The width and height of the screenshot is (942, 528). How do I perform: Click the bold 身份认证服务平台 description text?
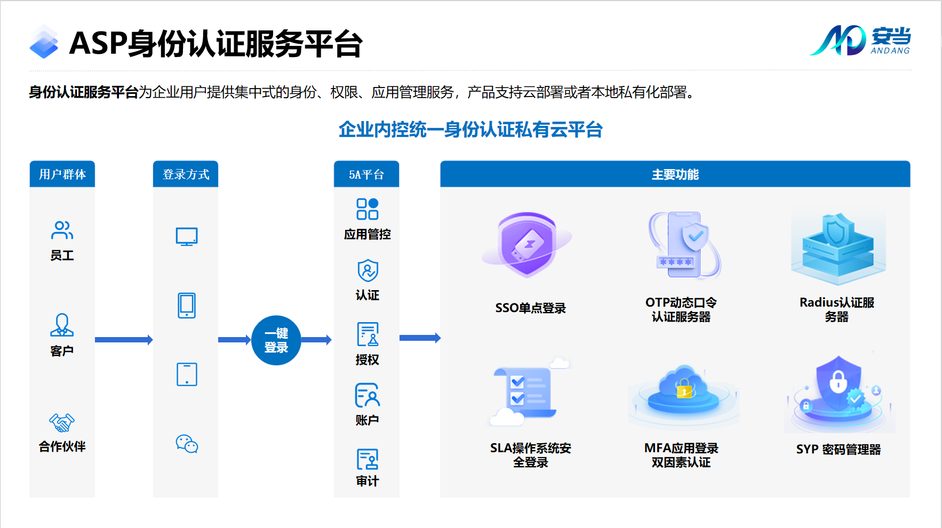[x=84, y=92]
